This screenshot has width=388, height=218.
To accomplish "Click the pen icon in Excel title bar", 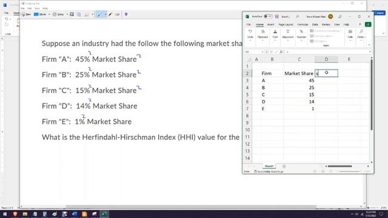I will click(x=340, y=16).
